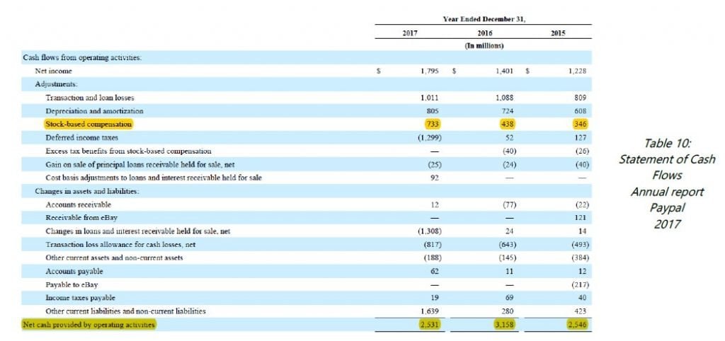This screenshot has height=341, width=725.
Task: Click the 'Year Ended December 31' heading
Action: [x=483, y=19]
